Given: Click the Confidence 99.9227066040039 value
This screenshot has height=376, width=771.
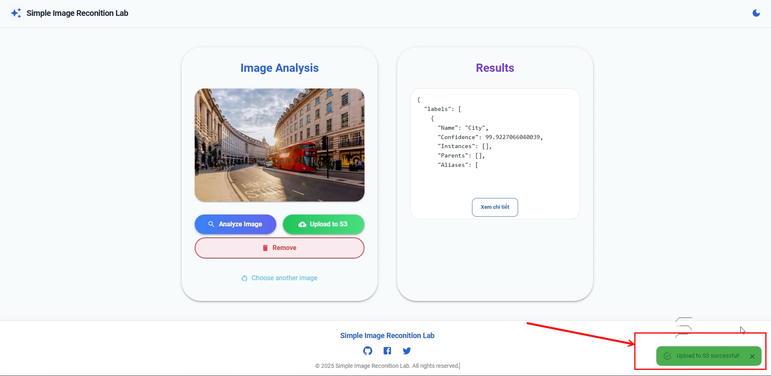Looking at the screenshot, I should pyautogui.click(x=513, y=137).
